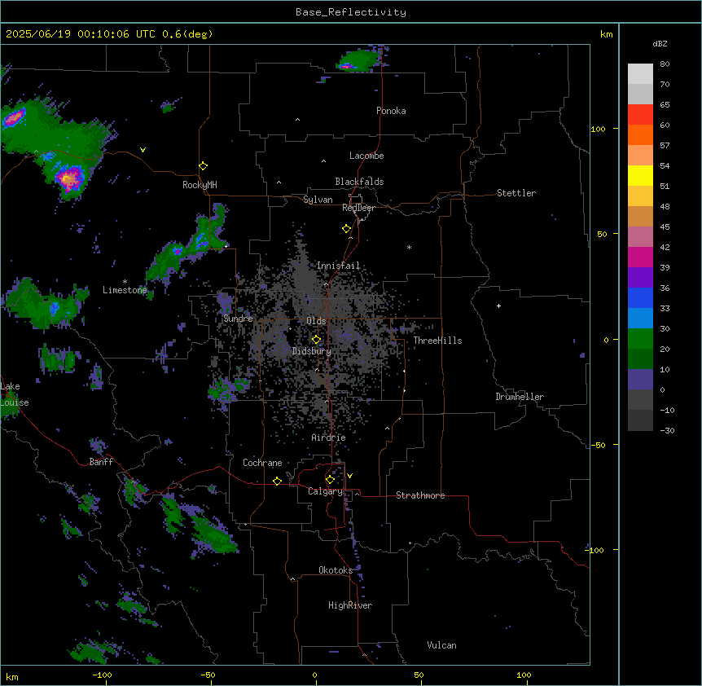Click the RockyMH label
Image resolution: width=702 pixels, height=686 pixels.
click(200, 185)
